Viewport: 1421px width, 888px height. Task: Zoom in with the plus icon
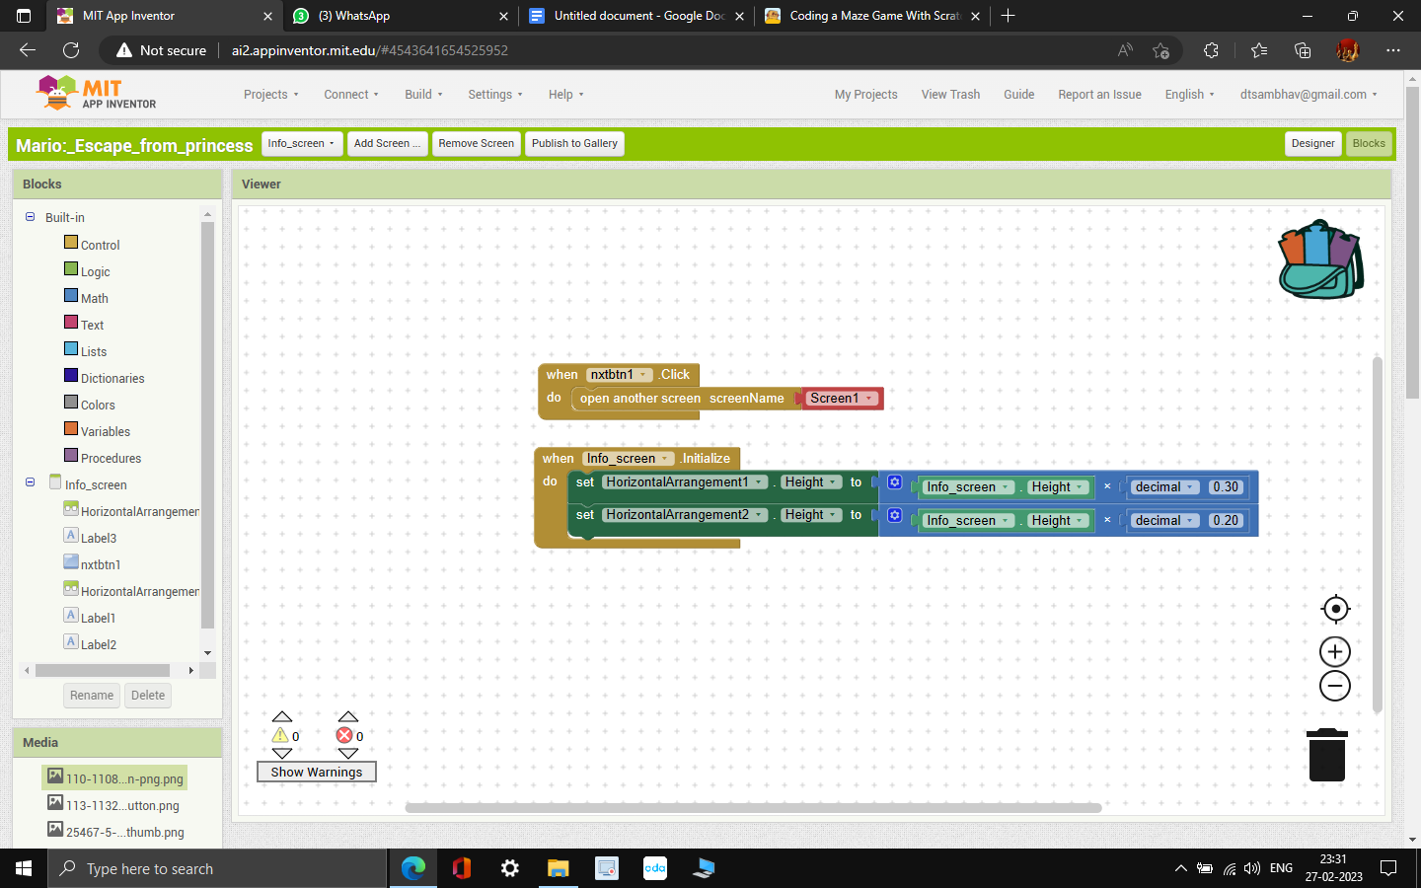tap(1335, 651)
